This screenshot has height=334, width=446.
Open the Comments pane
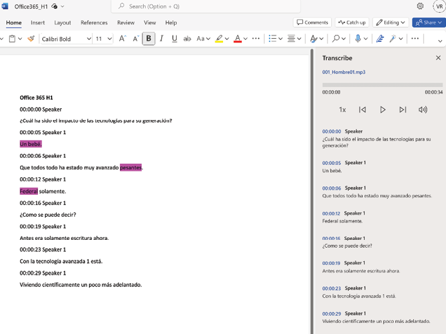(x=312, y=22)
